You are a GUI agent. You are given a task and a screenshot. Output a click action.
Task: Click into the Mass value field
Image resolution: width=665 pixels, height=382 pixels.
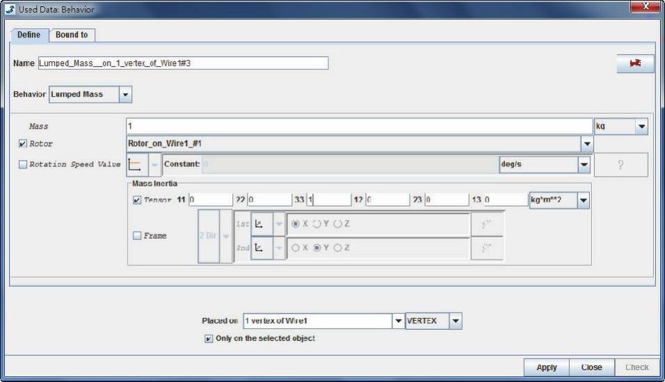coord(358,127)
